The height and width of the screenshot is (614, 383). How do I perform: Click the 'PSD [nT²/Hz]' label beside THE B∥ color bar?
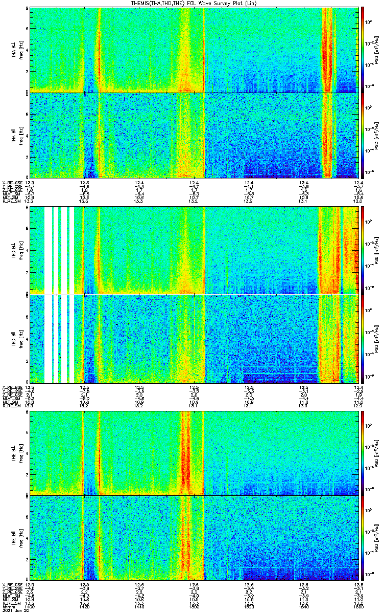[376, 538]
